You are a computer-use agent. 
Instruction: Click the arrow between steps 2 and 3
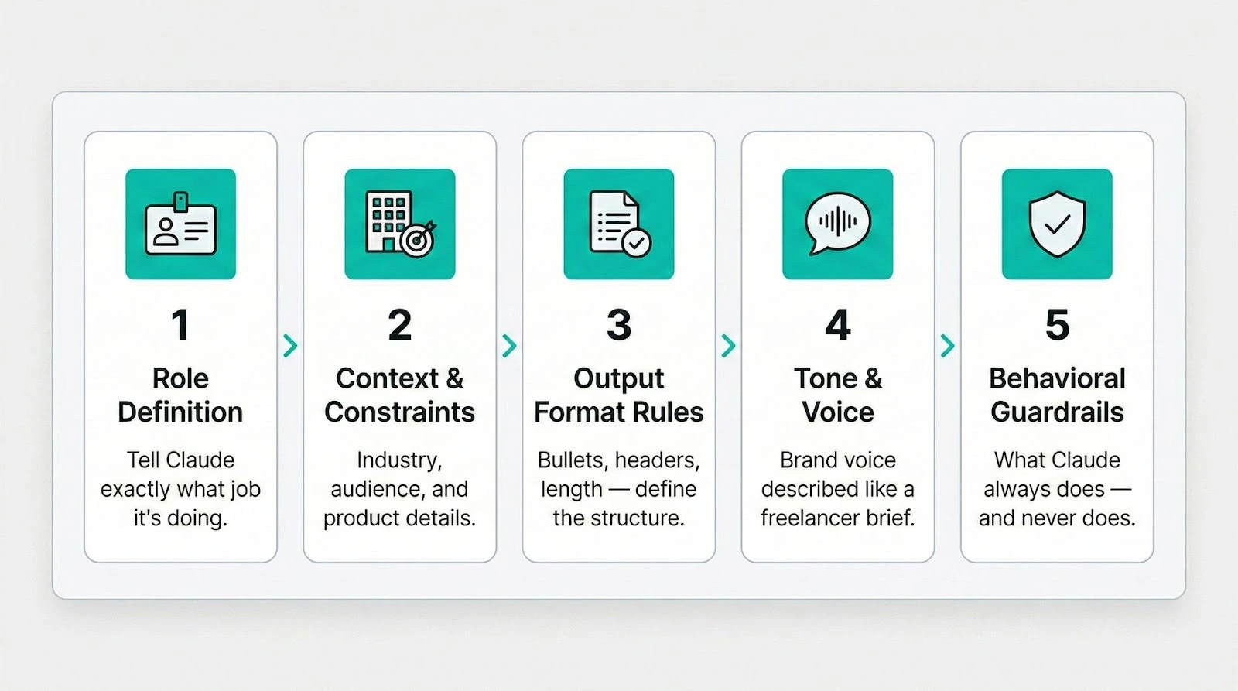tap(509, 346)
